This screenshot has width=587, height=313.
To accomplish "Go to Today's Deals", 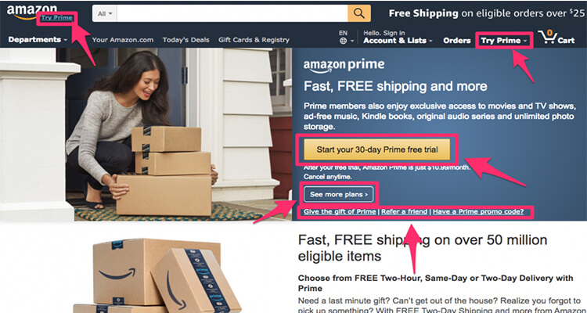I will point(185,40).
